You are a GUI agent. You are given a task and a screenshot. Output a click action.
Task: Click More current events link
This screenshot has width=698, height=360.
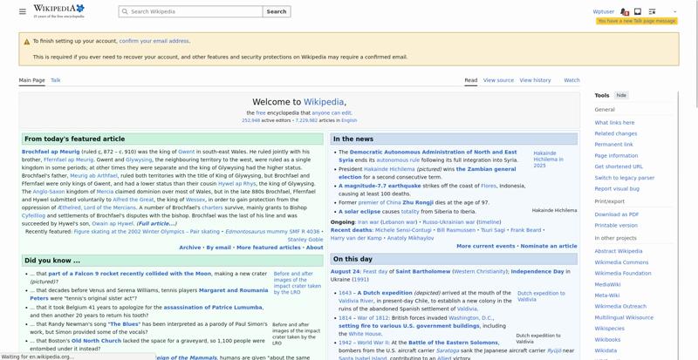486,246
